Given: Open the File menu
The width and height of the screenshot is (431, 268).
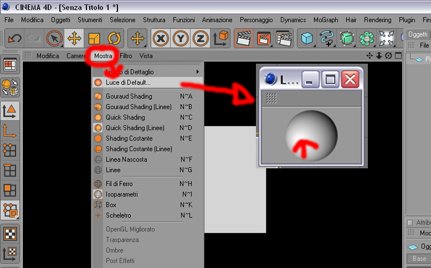Looking at the screenshot, I should (9, 20).
